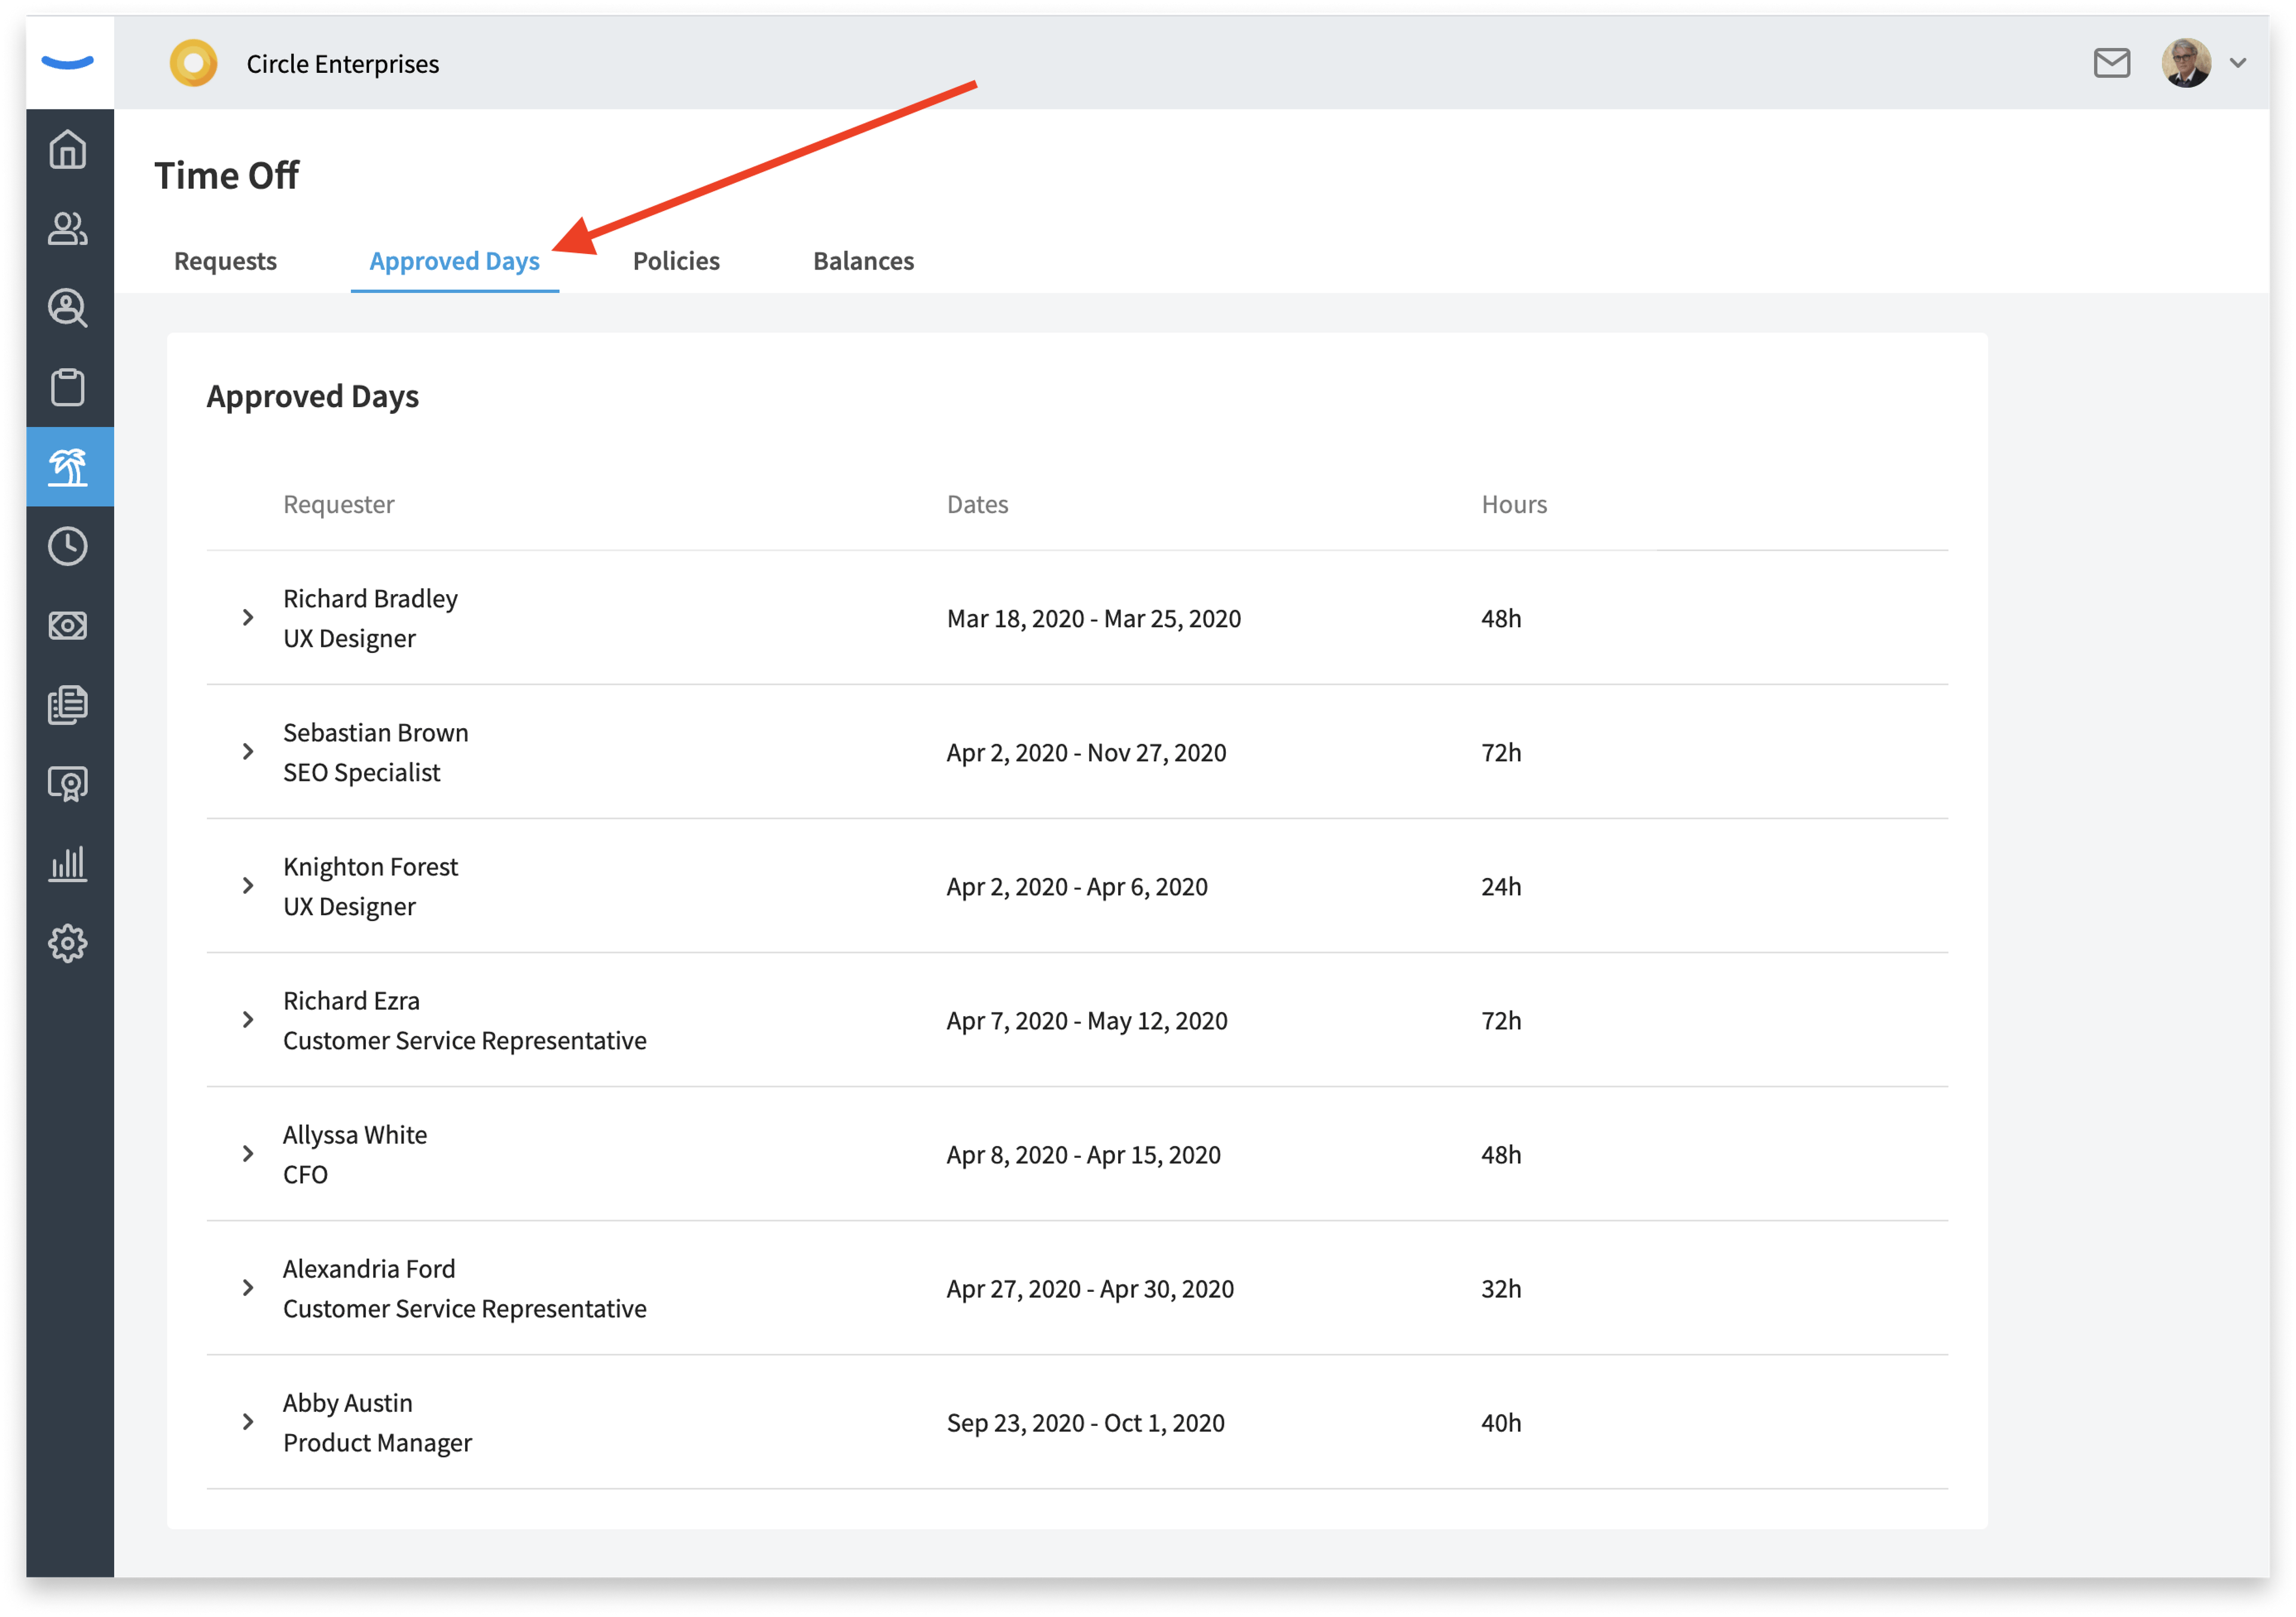Image resolution: width=2296 pixels, height=1617 pixels.
Task: Click the Requester column header
Action: 339,504
